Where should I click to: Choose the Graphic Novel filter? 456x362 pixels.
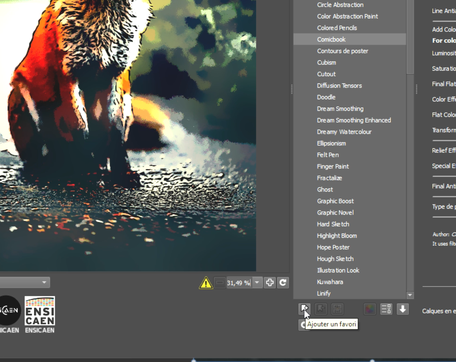coord(335,212)
